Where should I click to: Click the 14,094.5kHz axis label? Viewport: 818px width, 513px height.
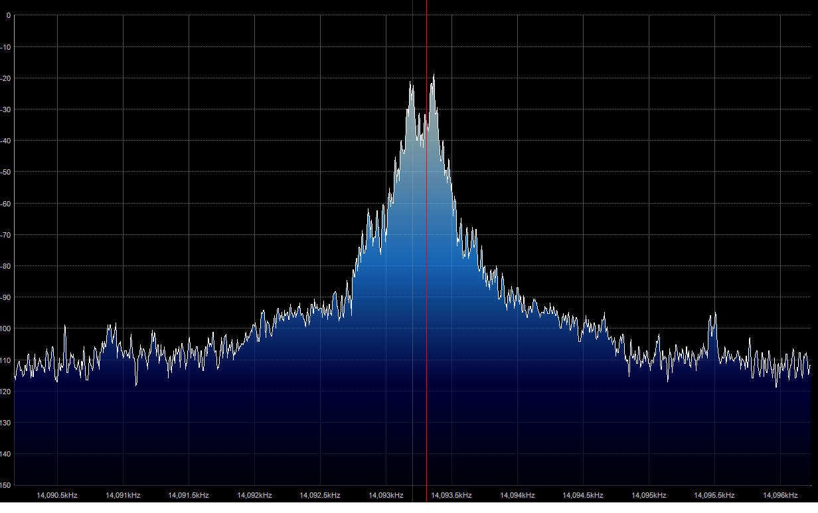click(583, 495)
